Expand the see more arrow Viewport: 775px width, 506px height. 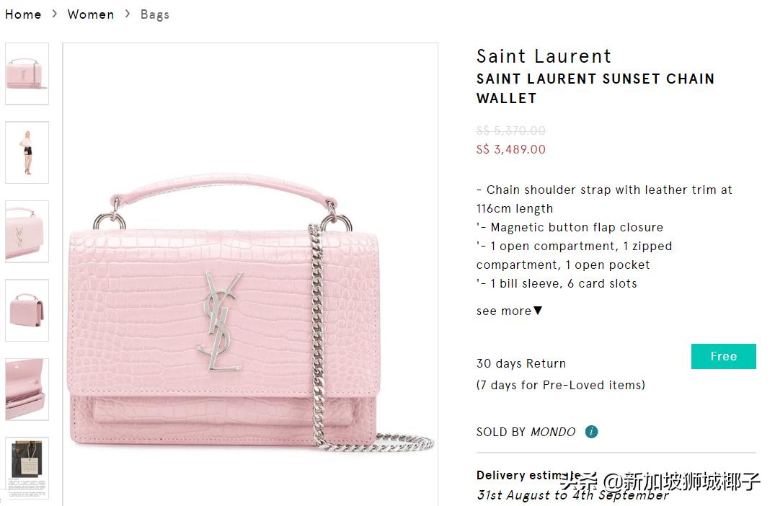(x=538, y=311)
